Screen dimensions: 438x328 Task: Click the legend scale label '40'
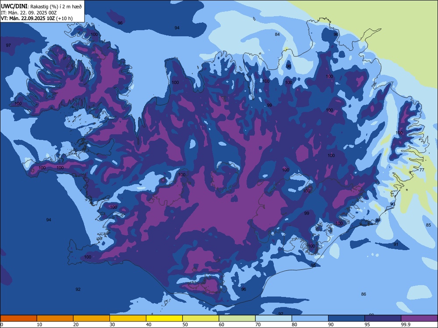click(x=148, y=325)
